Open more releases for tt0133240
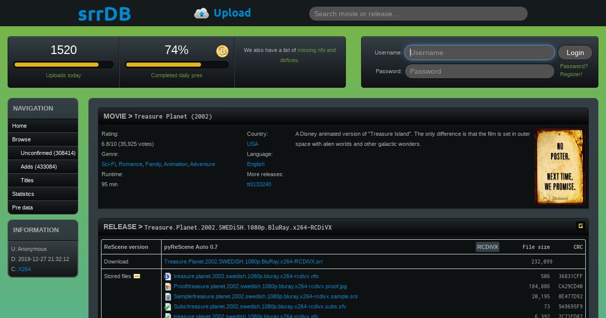606x318 pixels. (259, 184)
